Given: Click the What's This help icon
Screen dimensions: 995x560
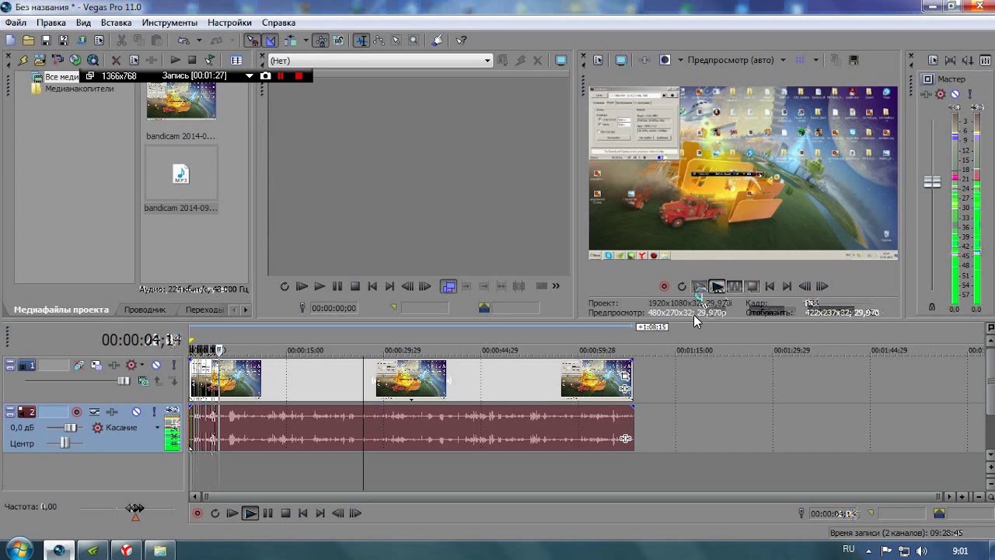Looking at the screenshot, I should 461,40.
